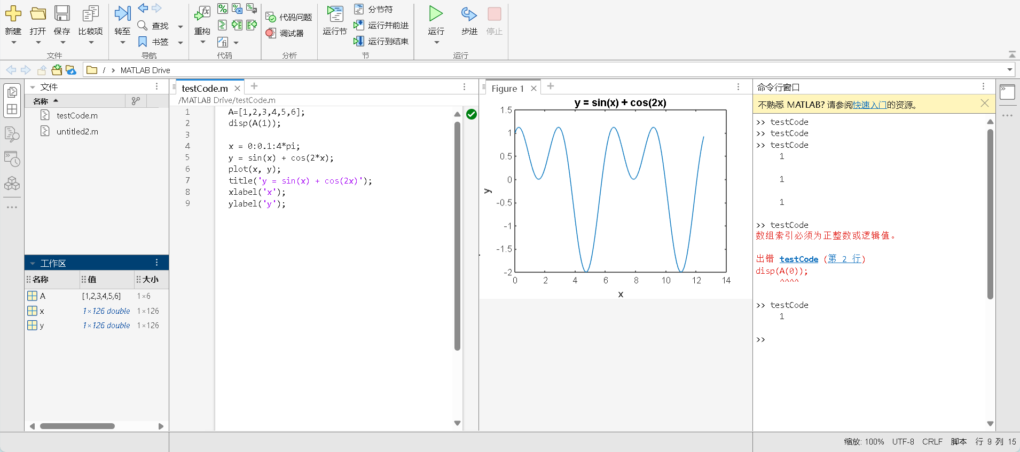The height and width of the screenshot is (452, 1020).
Task: Open untitled2.m in the file list
Action: pos(77,131)
